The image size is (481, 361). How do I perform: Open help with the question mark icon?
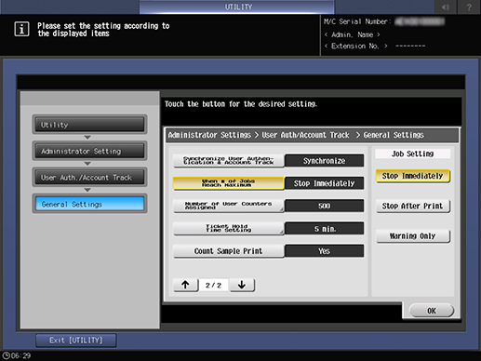469,7
